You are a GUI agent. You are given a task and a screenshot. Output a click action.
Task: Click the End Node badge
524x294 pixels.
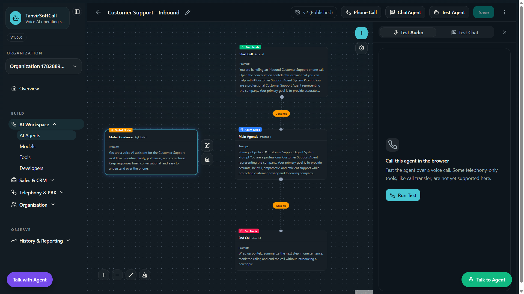tap(249, 231)
